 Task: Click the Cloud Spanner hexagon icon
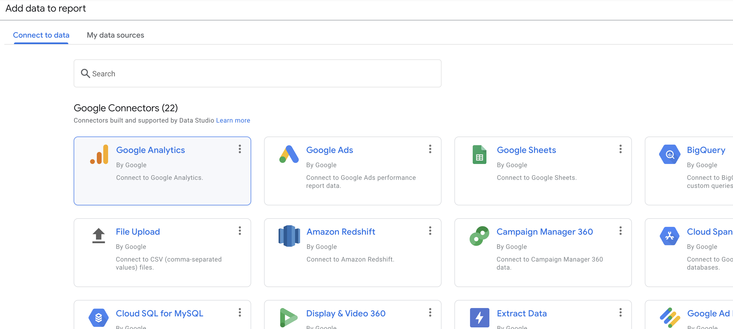coord(670,236)
